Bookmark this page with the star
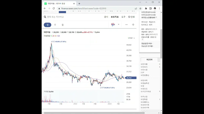This screenshot has width=204, height=114. (x=140, y=8)
